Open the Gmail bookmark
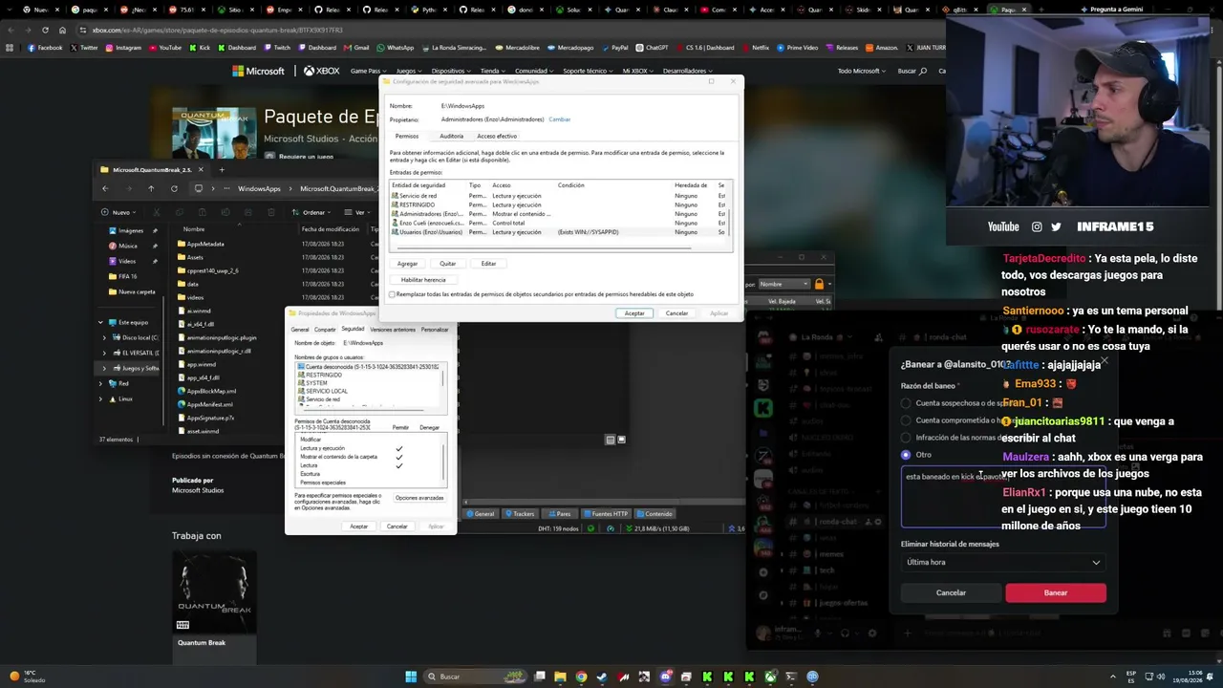Viewport: 1223px width, 688px height. 356,48
